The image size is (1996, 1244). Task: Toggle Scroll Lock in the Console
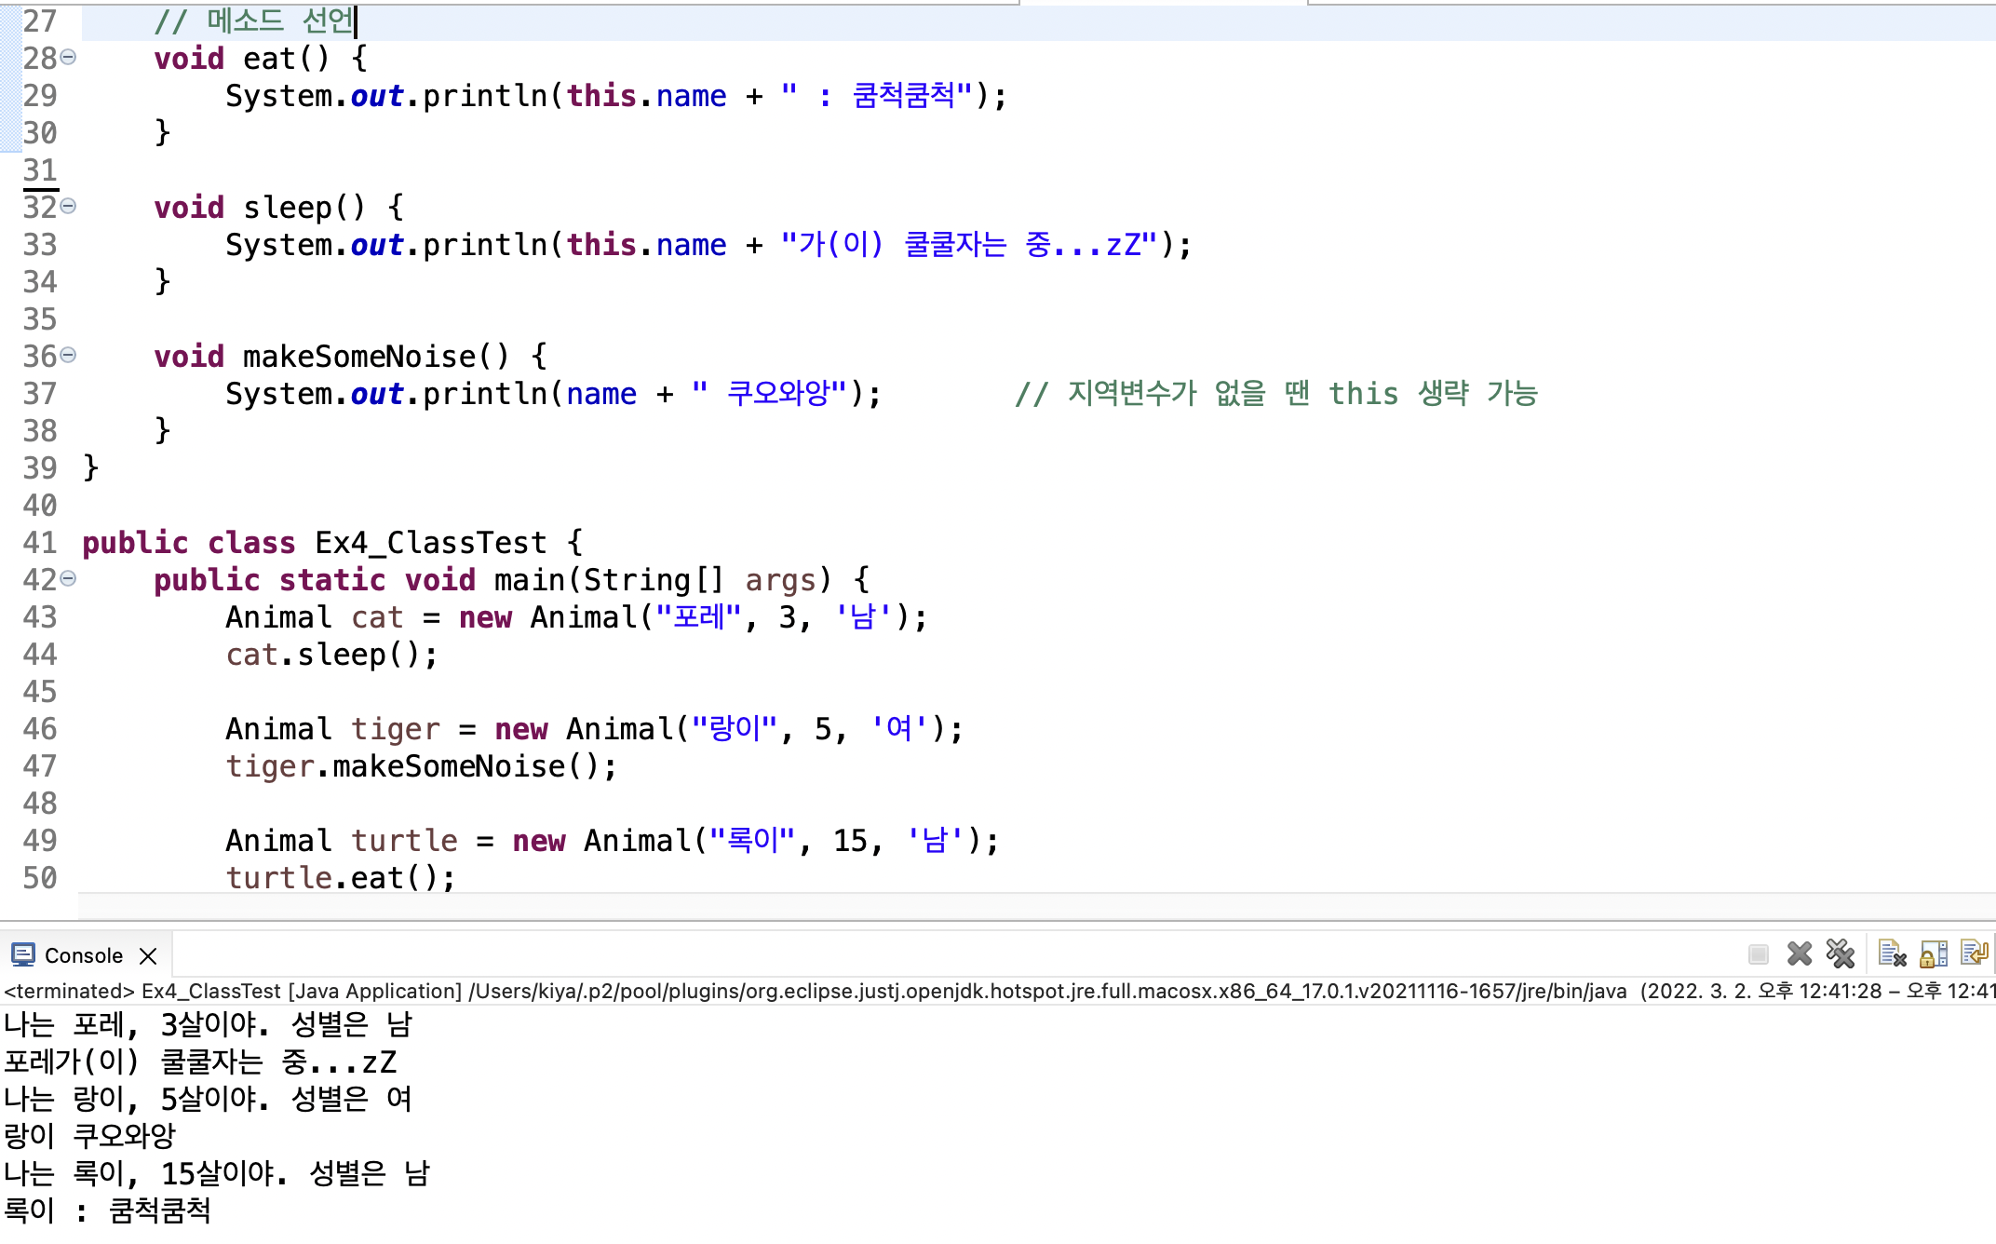(1934, 954)
